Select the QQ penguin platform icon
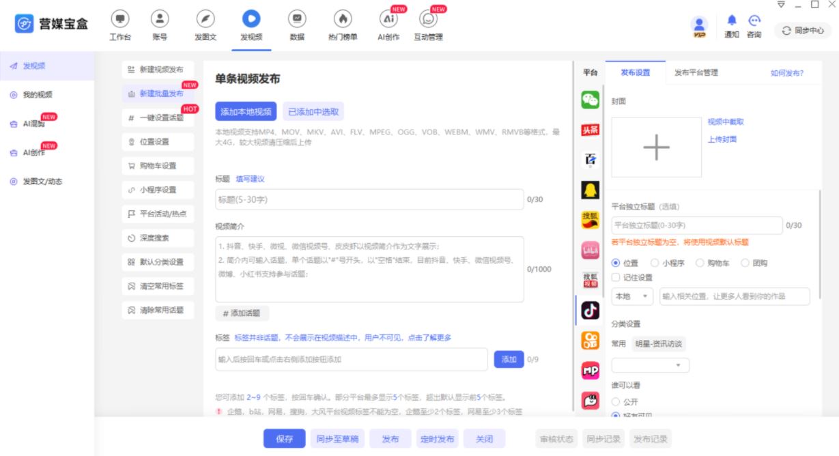Screen dimensions: 839x456 tap(590, 190)
